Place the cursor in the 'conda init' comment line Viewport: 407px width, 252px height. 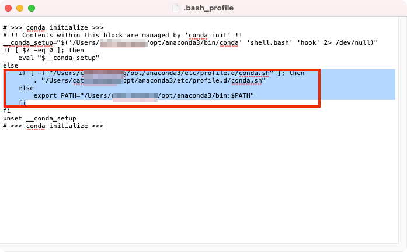tap(123, 35)
